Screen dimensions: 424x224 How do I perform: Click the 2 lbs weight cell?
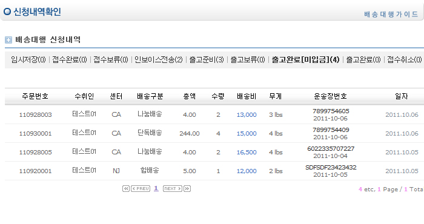[x=276, y=171]
